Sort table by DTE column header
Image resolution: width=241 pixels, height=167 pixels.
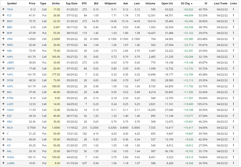84,3
